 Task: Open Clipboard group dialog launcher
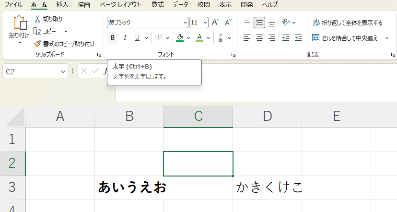tap(99, 55)
